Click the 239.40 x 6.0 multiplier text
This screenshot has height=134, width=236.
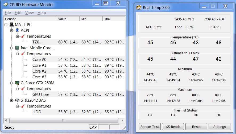(x=214, y=19)
